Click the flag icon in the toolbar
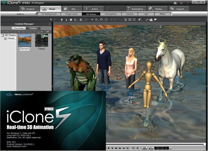The width and height of the screenshot is (208, 151). (x=155, y=20)
